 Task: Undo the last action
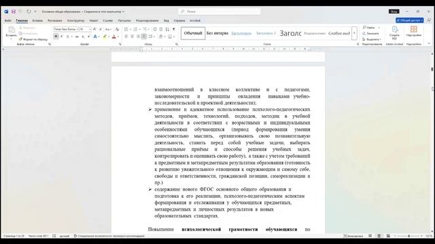(x=20, y=12)
